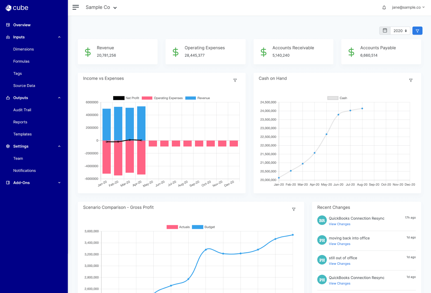
Task: Click the notification bell icon
Action: 384,8
